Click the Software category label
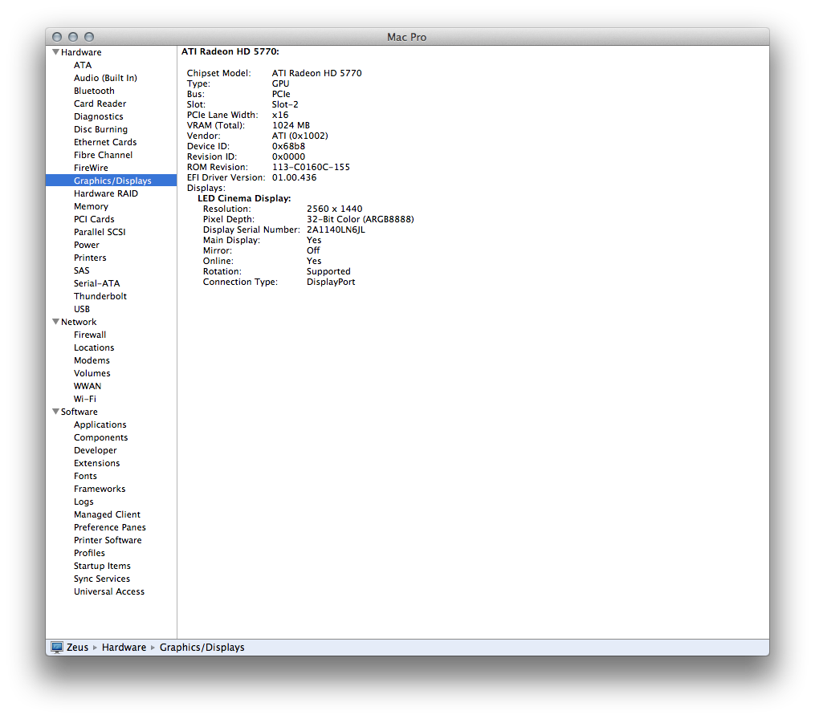The width and height of the screenshot is (815, 719). [x=79, y=412]
